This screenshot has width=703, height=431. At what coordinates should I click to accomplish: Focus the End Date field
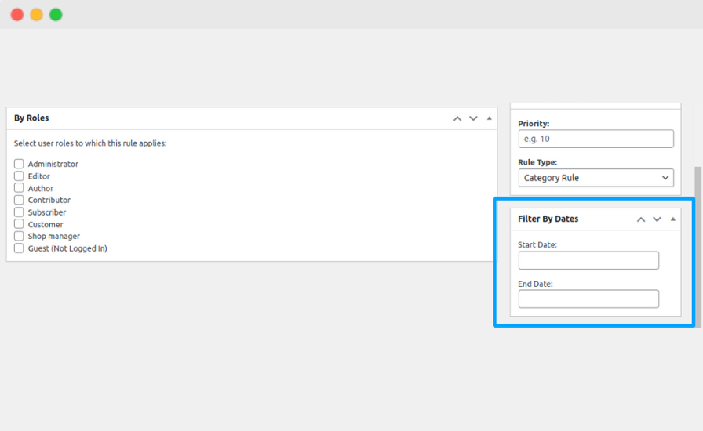pos(588,299)
